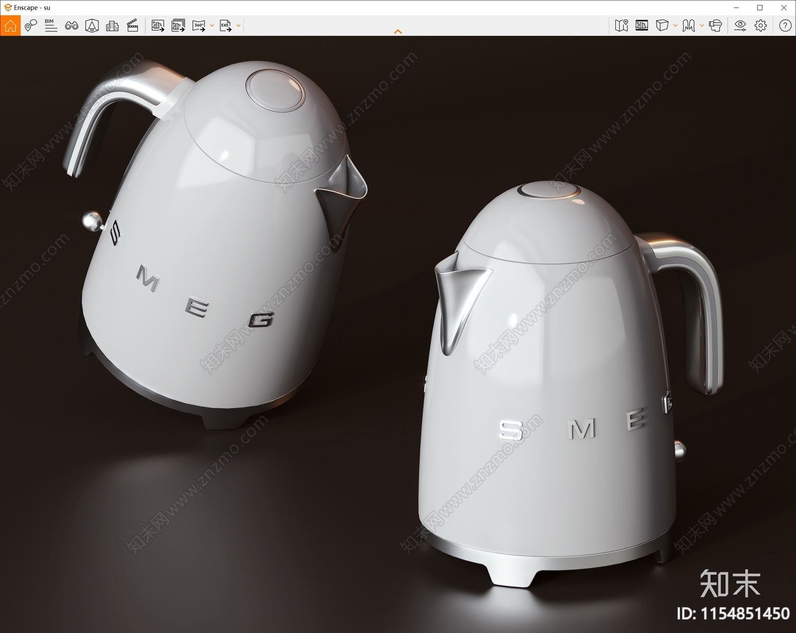Enable the VR headset mode
796x633 pixels.
point(715,25)
